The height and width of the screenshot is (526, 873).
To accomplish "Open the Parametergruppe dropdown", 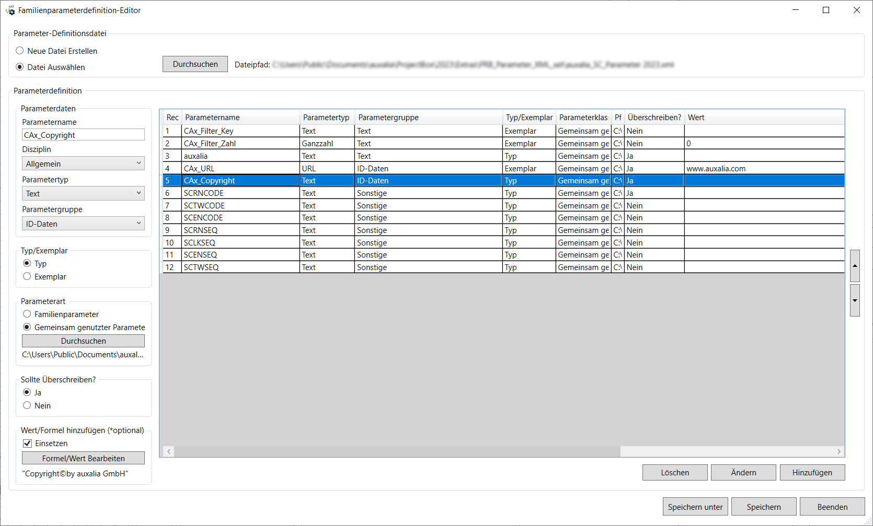I will pyautogui.click(x=83, y=224).
